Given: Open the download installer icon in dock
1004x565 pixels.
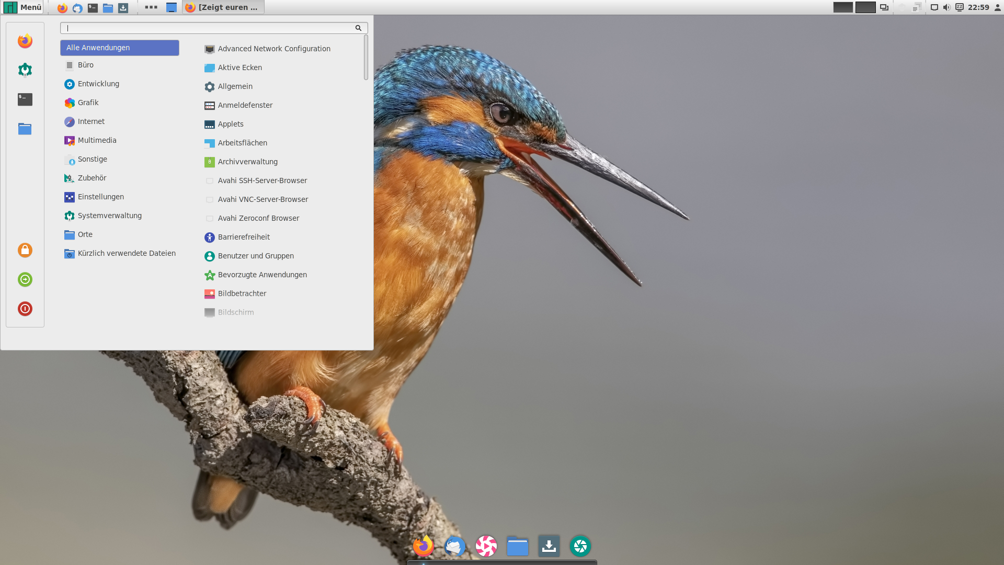Looking at the screenshot, I should tap(549, 546).
